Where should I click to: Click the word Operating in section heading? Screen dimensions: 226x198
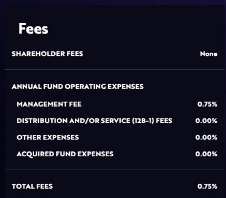[85, 87]
